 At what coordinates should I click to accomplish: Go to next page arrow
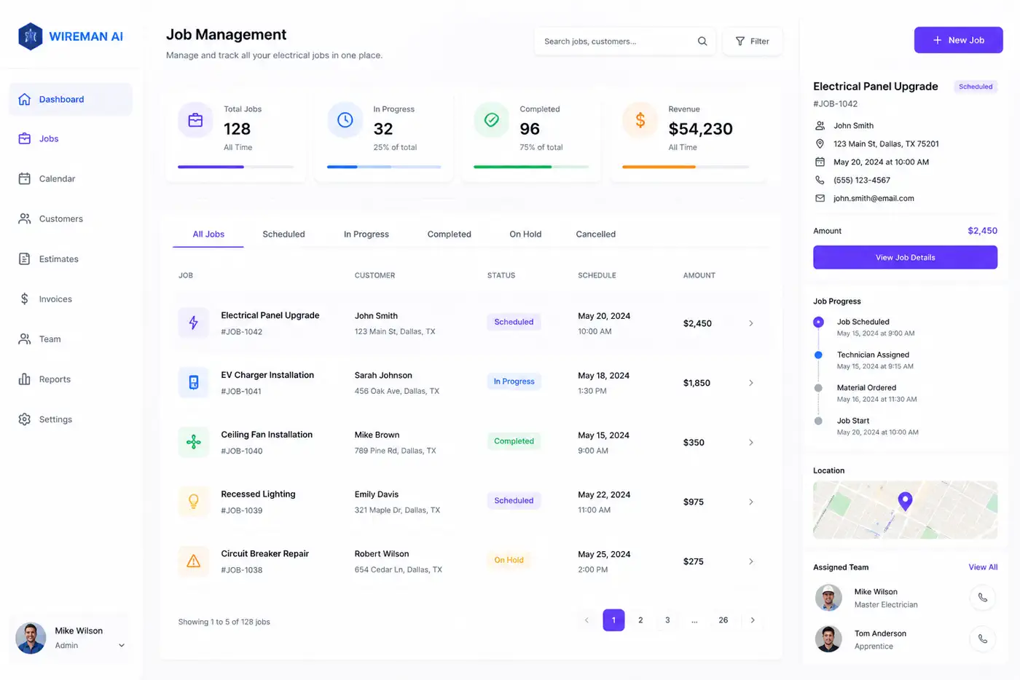pyautogui.click(x=753, y=620)
